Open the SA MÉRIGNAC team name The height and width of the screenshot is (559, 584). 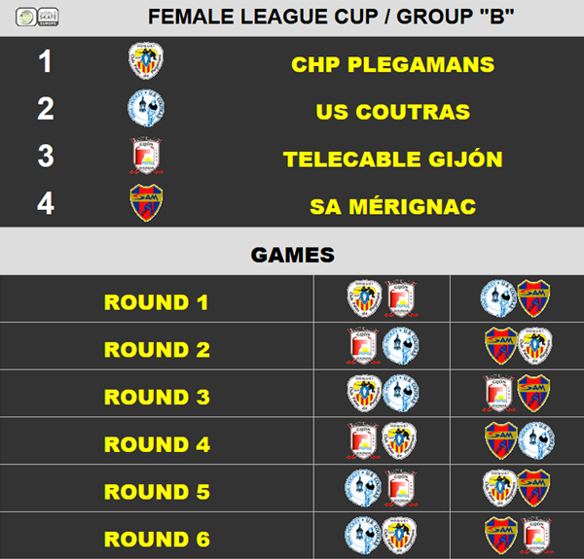tap(393, 206)
